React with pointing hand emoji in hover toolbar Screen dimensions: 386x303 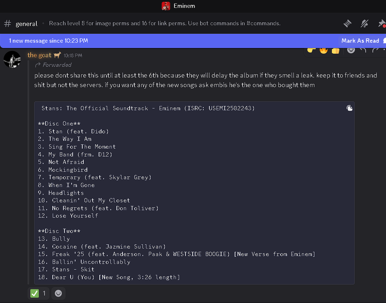(x=311, y=50)
